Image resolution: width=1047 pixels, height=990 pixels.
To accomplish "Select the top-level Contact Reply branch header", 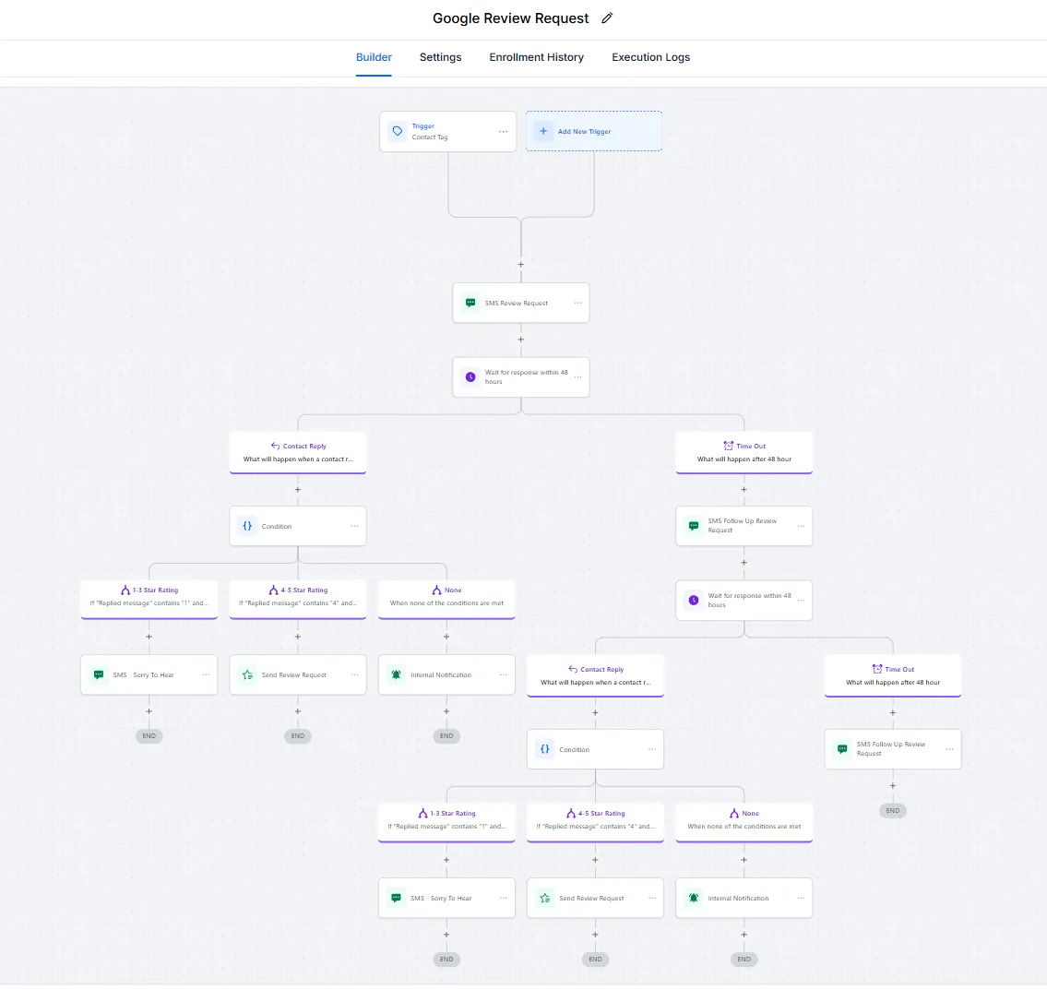I will 297,452.
